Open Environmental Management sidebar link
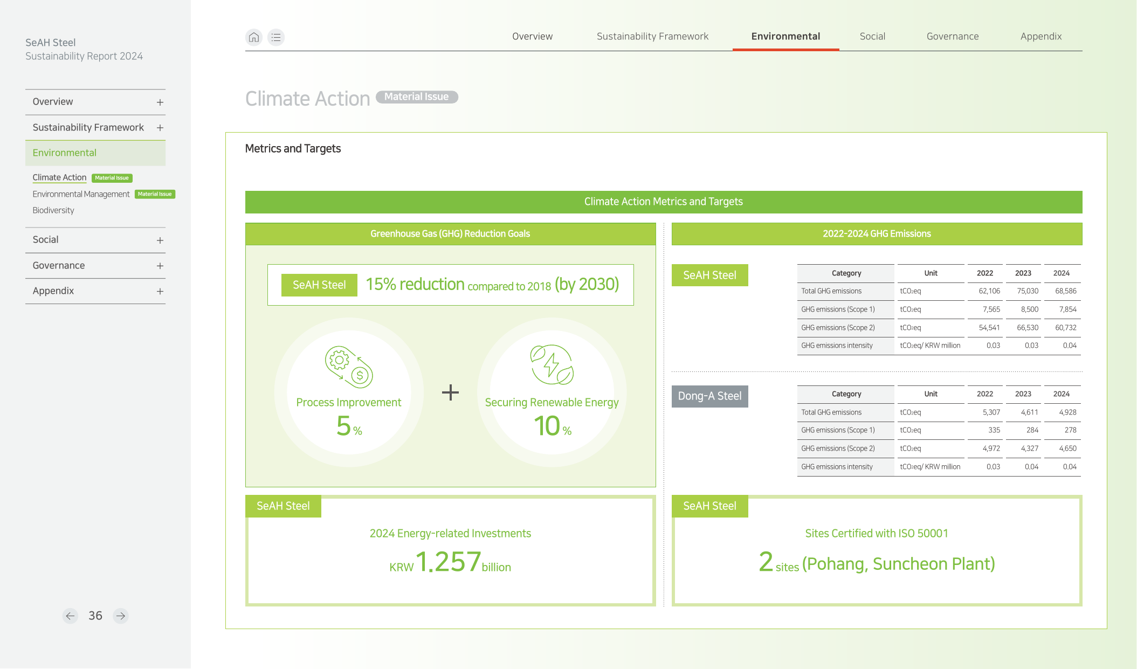The height and width of the screenshot is (669, 1137). tap(81, 194)
